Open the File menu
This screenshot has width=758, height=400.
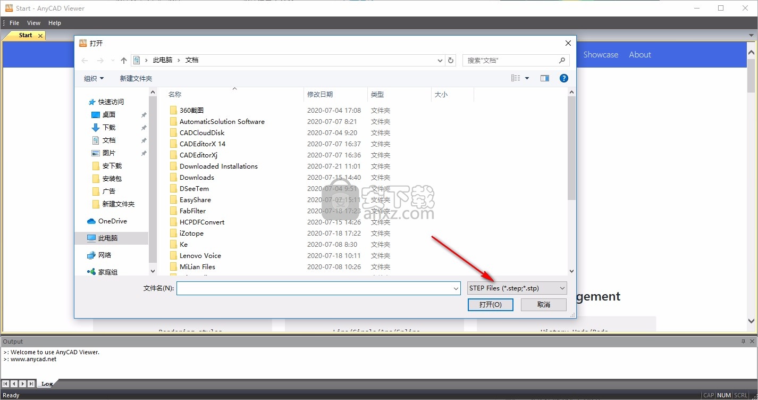(x=14, y=23)
